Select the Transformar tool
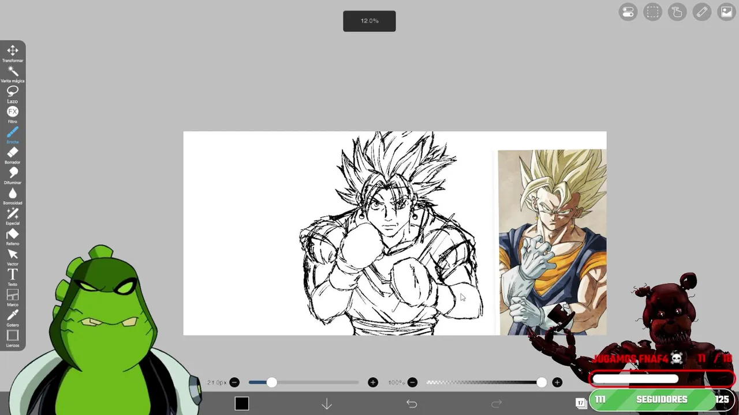This screenshot has height=415, width=739. (13, 53)
